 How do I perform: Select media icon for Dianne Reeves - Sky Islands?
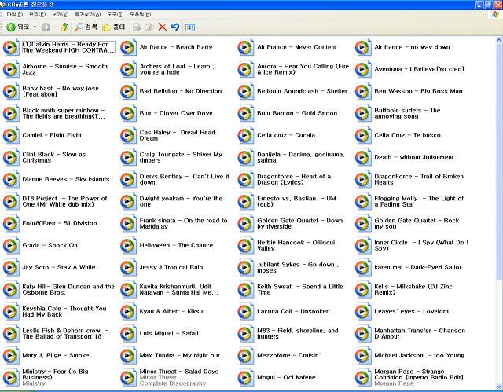(x=10, y=179)
